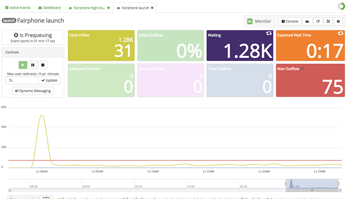Click the timeline range selector's left handle

point(286,184)
